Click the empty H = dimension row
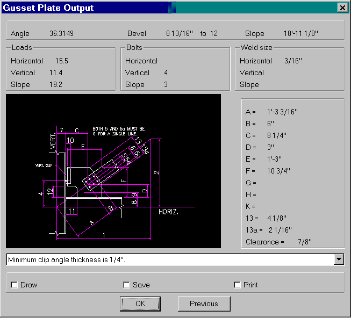The image size is (351, 318). coord(251,195)
